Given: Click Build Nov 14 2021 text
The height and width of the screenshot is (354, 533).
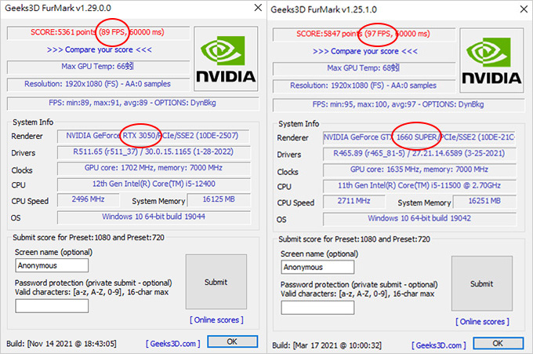Looking at the screenshot, I should pyautogui.click(x=61, y=344).
